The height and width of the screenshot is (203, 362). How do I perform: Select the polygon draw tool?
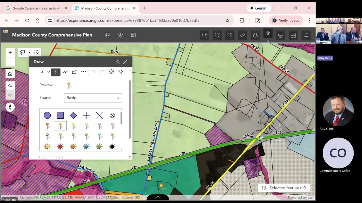[x=74, y=72]
